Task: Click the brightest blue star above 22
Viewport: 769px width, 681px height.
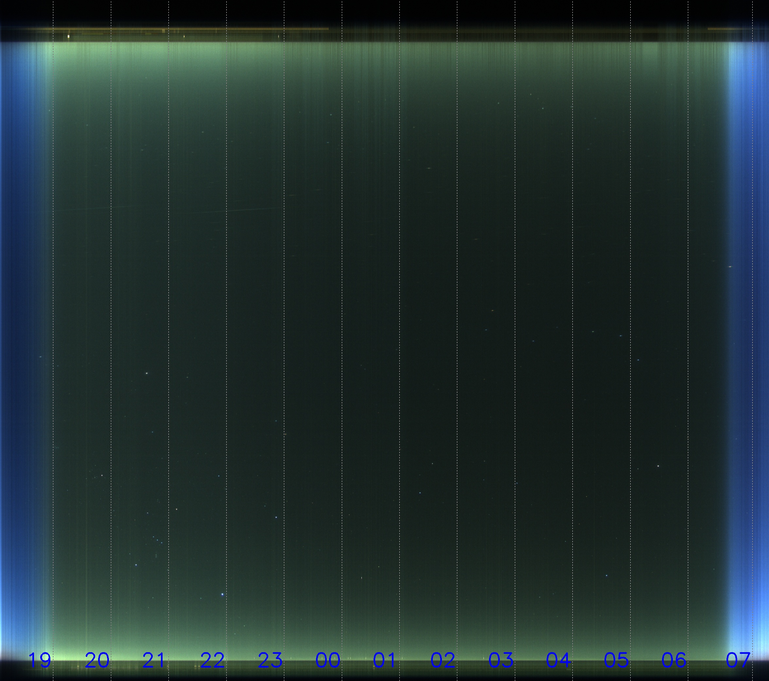Action: 222,594
